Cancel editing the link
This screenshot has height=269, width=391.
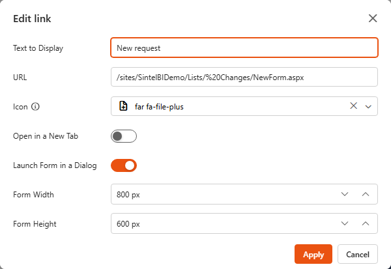coord(358,254)
